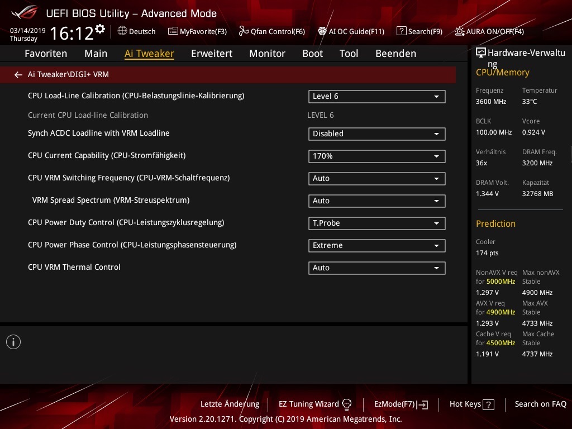The width and height of the screenshot is (572, 429).
Task: Click the CPU/Memory heading
Action: 502,73
